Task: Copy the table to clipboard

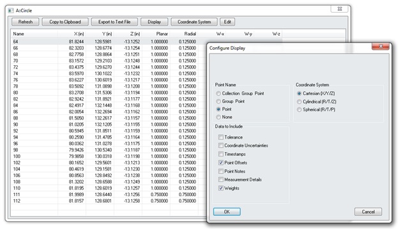Action: [x=65, y=22]
